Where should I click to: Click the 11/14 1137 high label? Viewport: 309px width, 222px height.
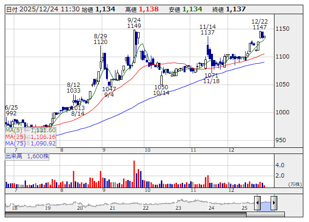pos(208,29)
